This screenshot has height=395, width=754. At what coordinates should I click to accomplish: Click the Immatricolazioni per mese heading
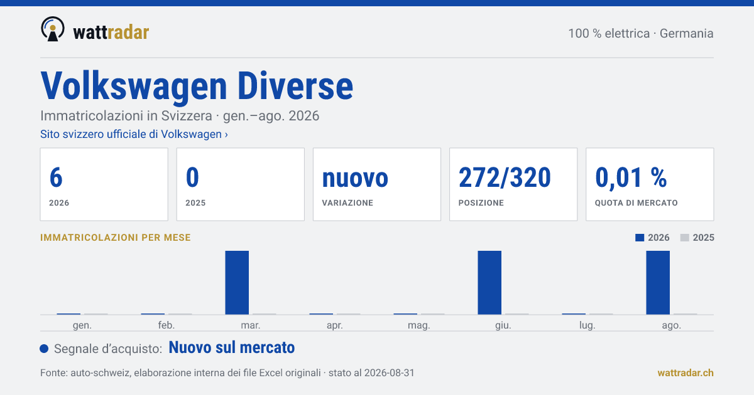pos(116,238)
